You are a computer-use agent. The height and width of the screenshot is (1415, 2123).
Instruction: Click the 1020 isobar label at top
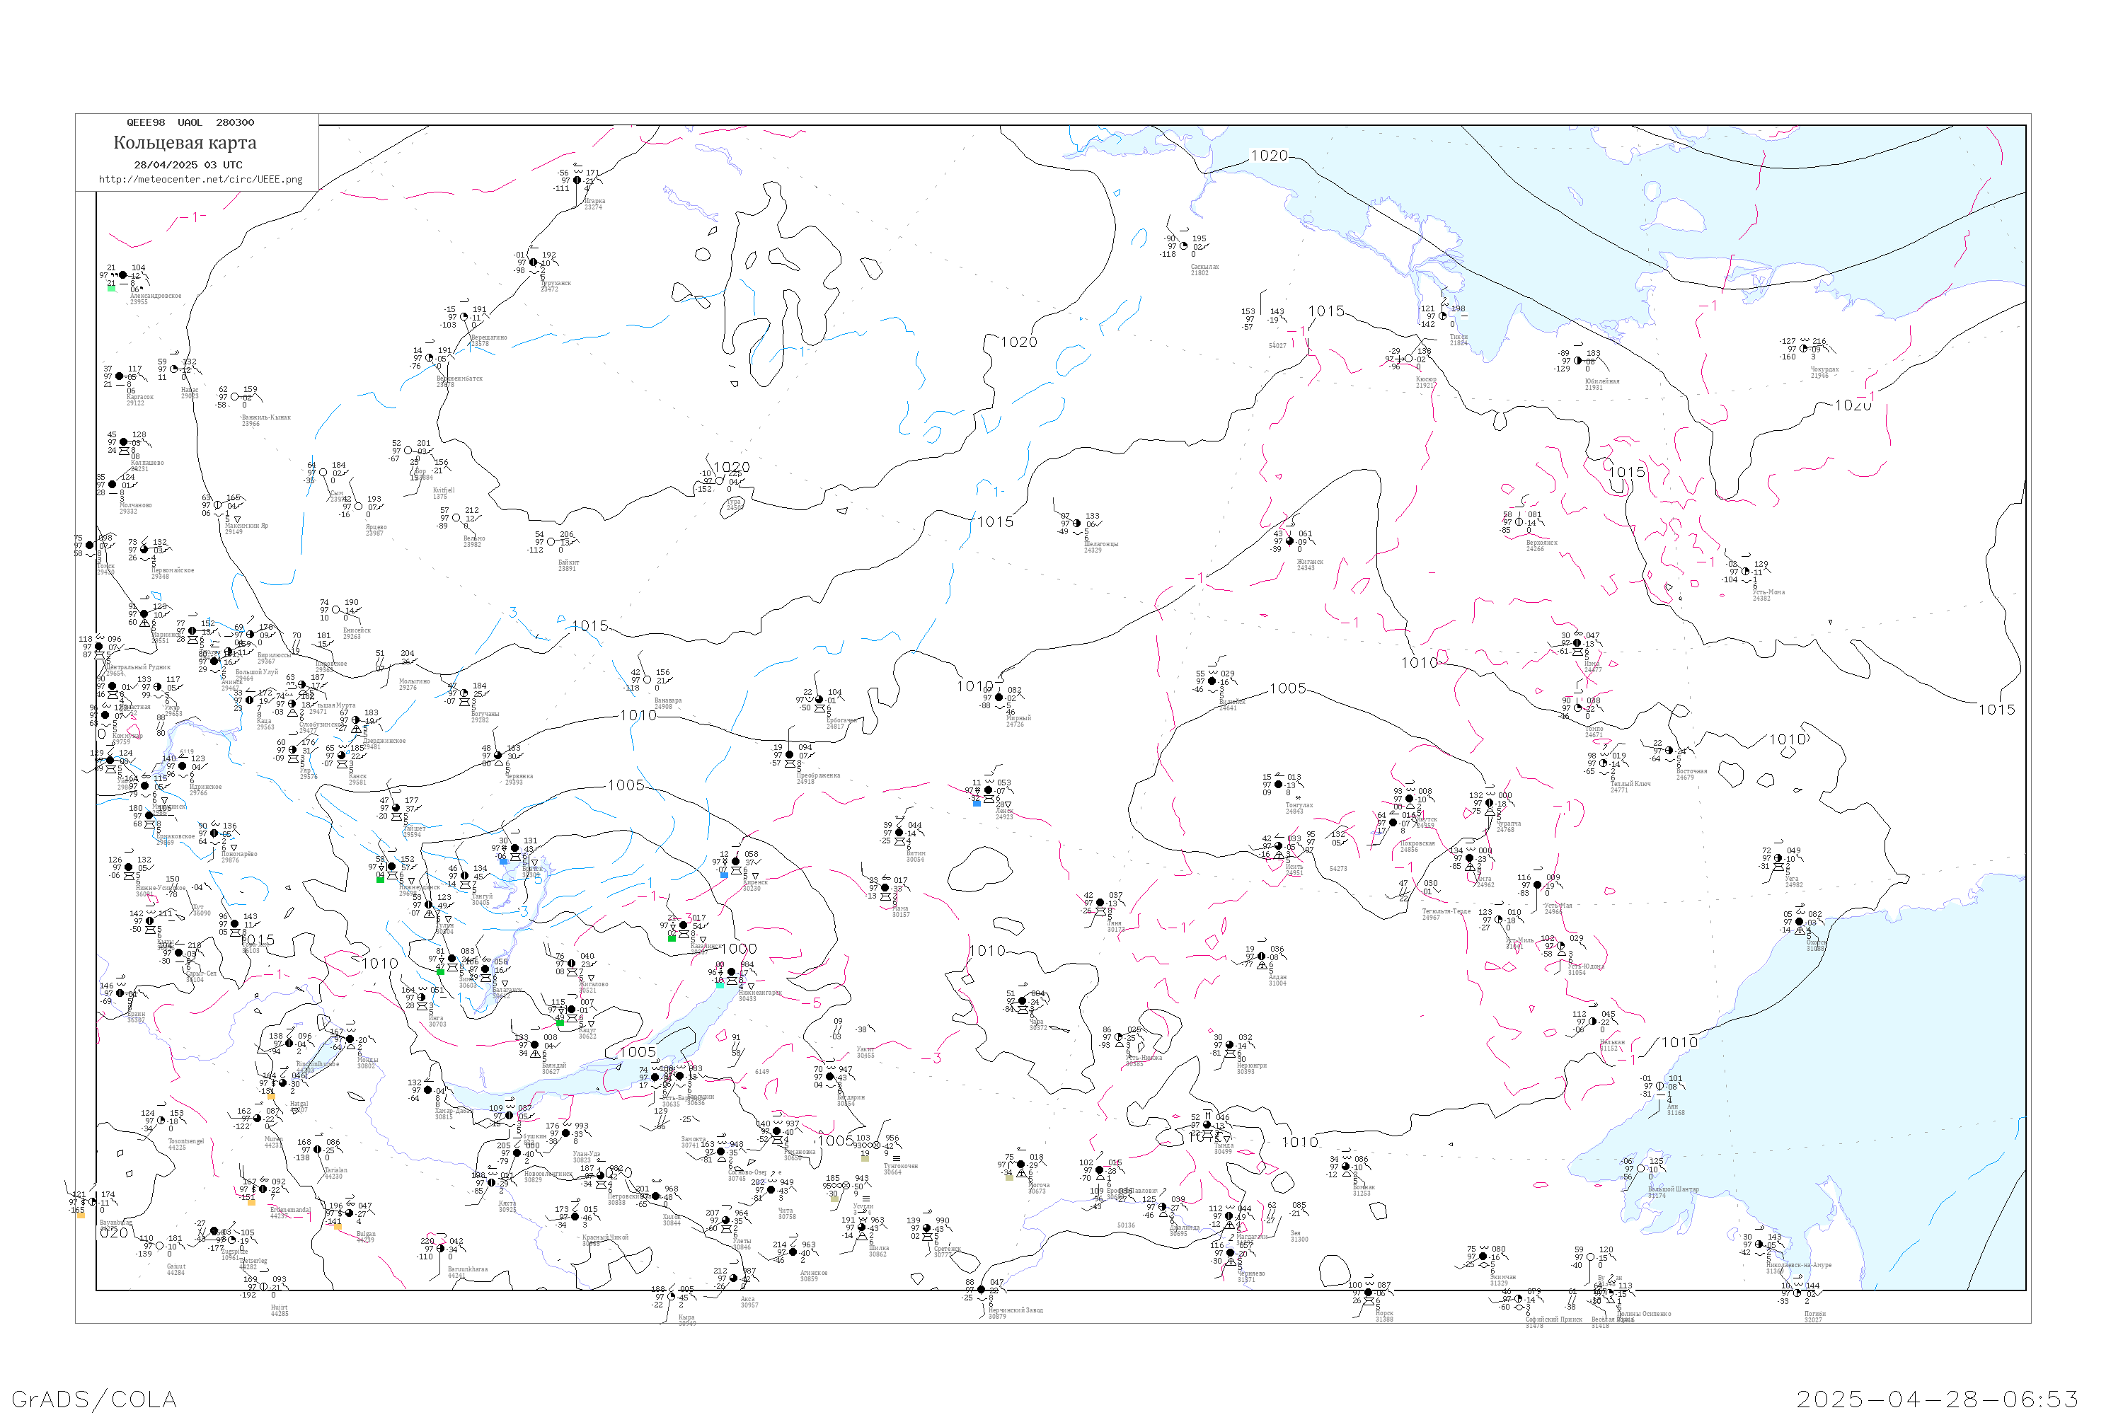coord(1268,155)
